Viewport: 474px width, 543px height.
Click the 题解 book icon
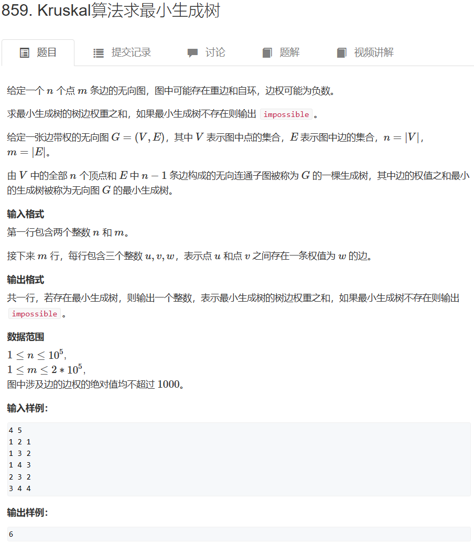[267, 53]
